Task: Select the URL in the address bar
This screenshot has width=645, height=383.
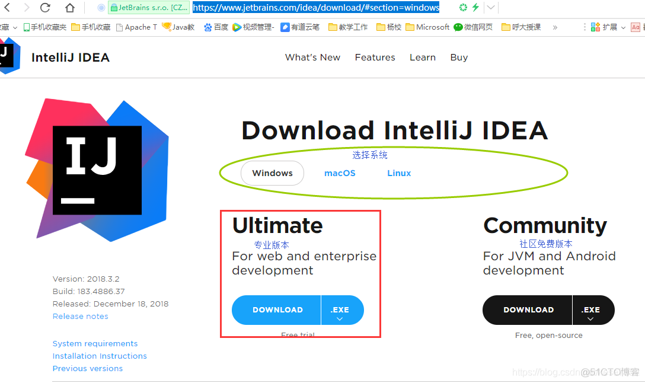Action: 316,7
